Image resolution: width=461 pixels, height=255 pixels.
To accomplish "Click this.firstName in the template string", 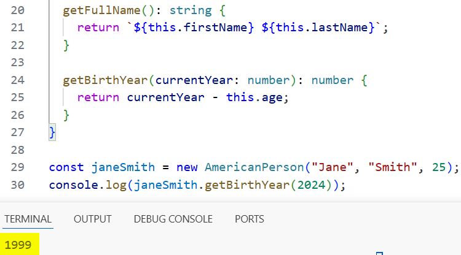I will [x=197, y=28].
